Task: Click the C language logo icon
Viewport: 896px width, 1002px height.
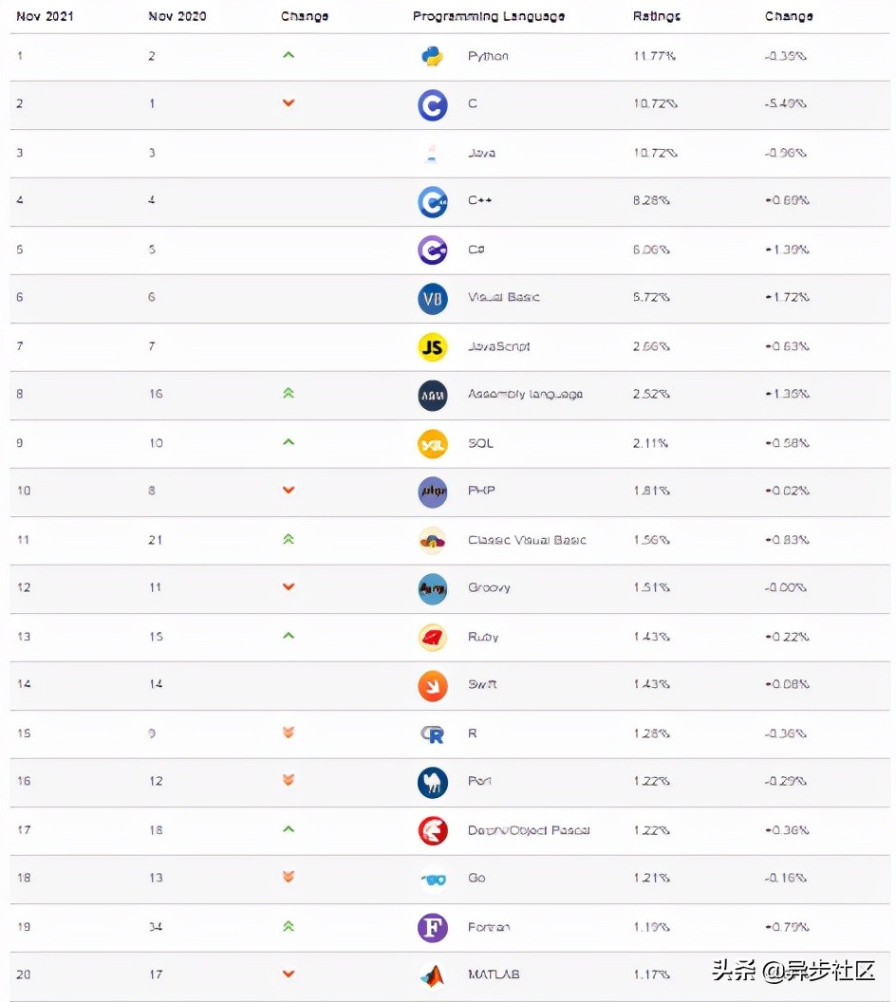Action: [433, 105]
